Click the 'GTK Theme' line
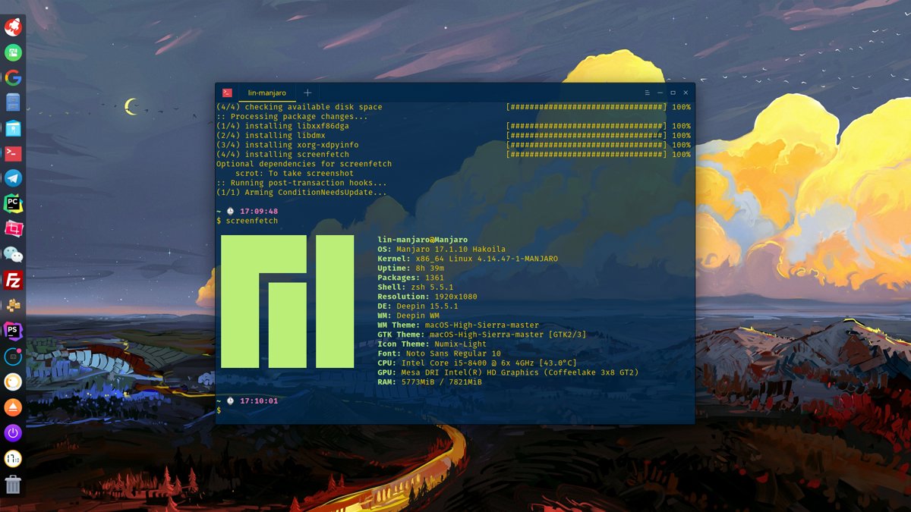911x512 pixels. [x=482, y=335]
